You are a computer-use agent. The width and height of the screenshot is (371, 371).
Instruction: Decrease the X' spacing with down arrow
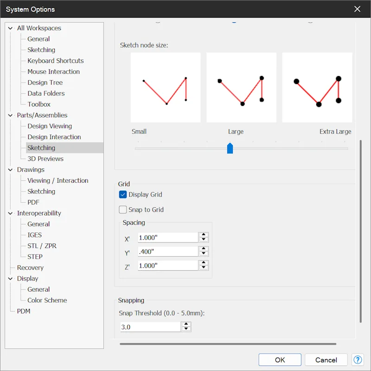[204, 239]
